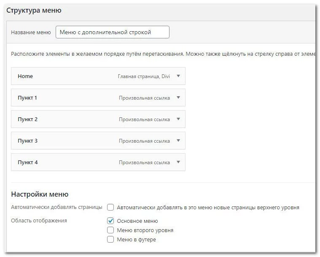Select the Пункт 1 menu item title
This screenshot has height=257, width=320.
tap(27, 98)
